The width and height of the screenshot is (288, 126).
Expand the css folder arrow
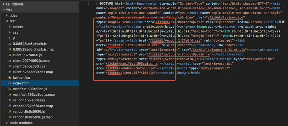[x=10, y=33]
